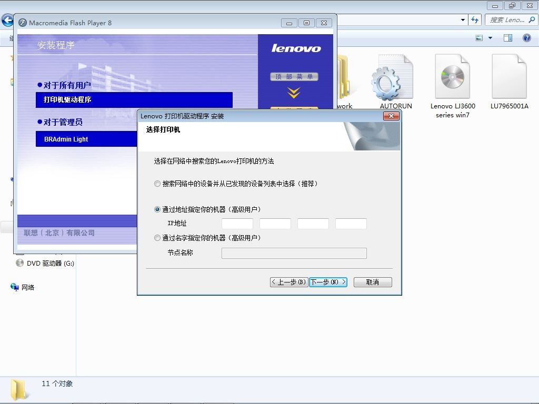The width and height of the screenshot is (539, 404).
Task: Click the 对于管理员 heading
Action: click(x=60, y=122)
